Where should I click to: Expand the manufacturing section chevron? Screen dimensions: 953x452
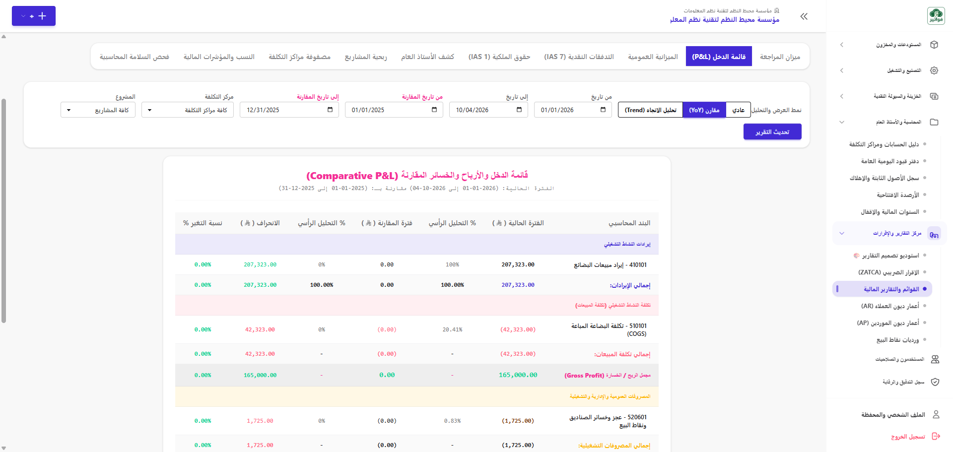pyautogui.click(x=842, y=70)
